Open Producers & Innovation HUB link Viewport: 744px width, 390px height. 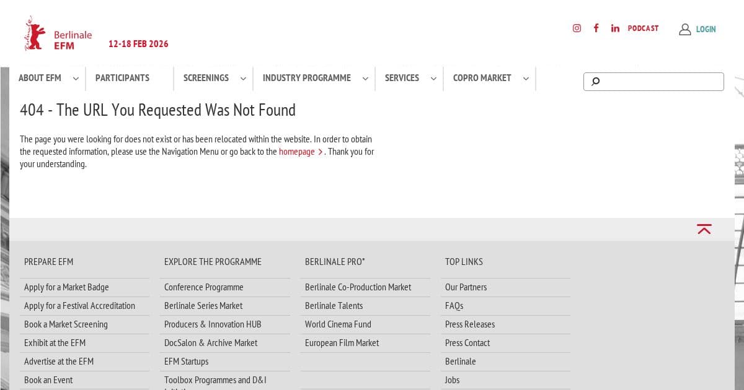tap(213, 324)
